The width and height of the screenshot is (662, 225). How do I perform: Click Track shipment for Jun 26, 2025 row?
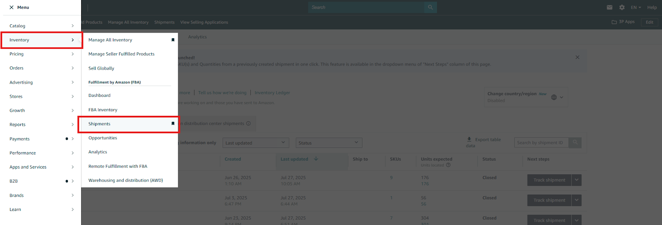(x=549, y=180)
